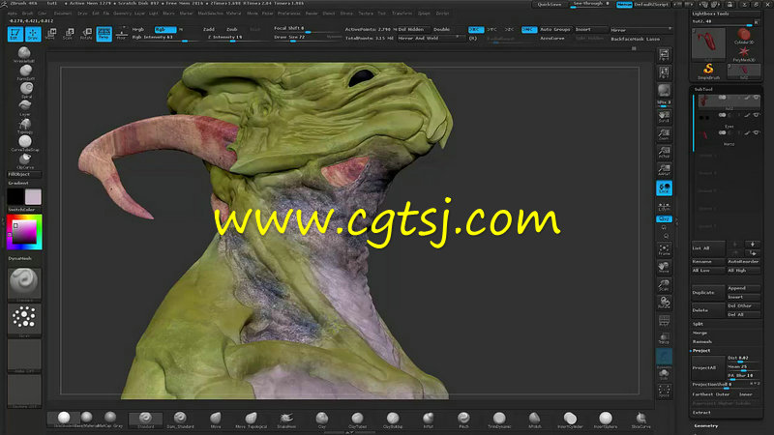Screen dimensions: 774x435
Task: Select the Scale transform tool
Action: click(69, 34)
